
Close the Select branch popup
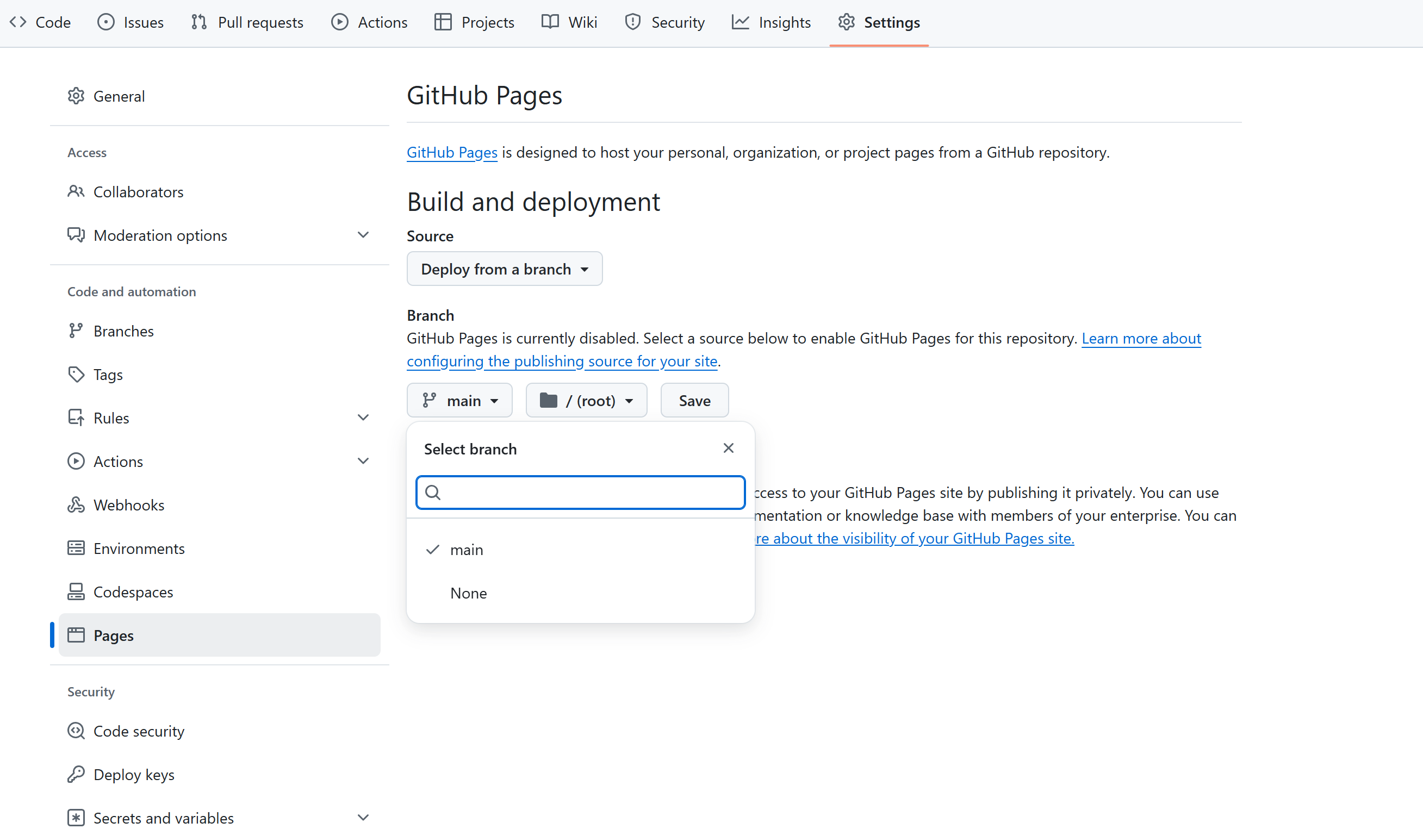729,448
